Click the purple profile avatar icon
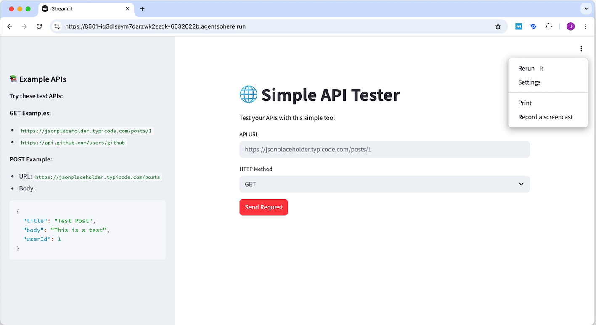596x325 pixels. pyautogui.click(x=570, y=26)
